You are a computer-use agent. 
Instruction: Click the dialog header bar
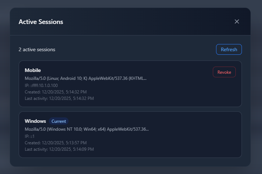pos(144,21)
